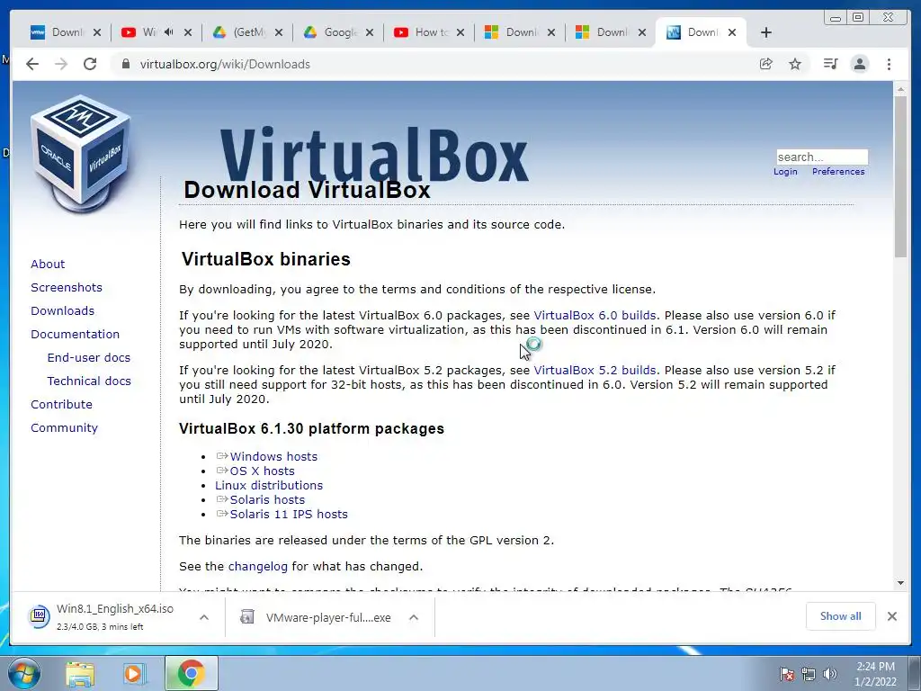Click the scrollbar up arrow

click(900, 89)
